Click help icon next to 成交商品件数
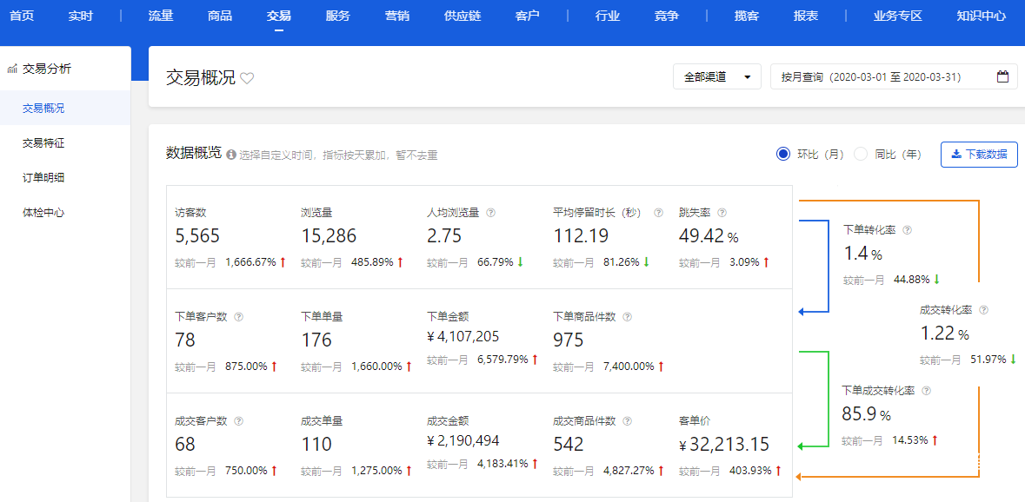This screenshot has height=502, width=1025. coord(627,421)
